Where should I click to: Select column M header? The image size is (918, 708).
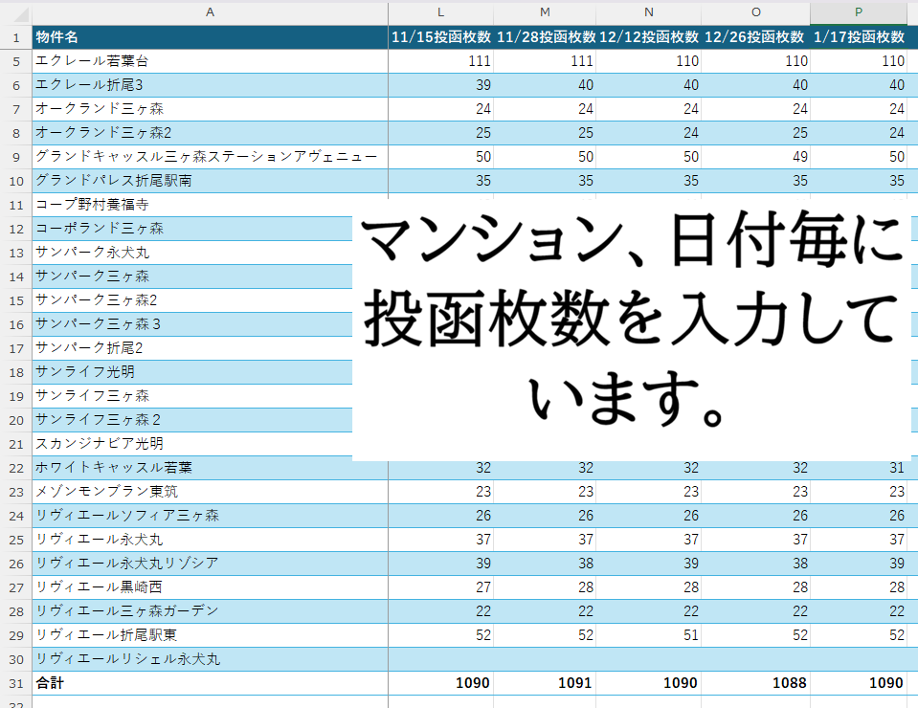pyautogui.click(x=545, y=12)
